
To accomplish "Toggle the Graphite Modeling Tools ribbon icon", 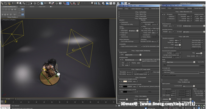I will point(107,3).
